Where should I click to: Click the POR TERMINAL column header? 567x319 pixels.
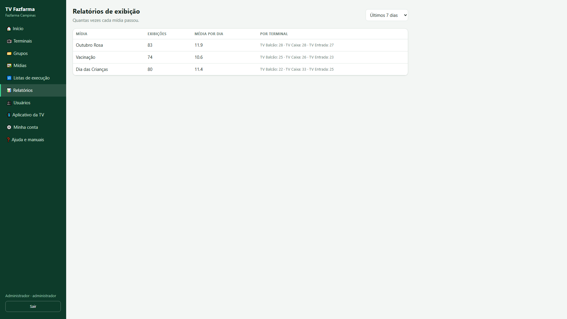pyautogui.click(x=274, y=34)
